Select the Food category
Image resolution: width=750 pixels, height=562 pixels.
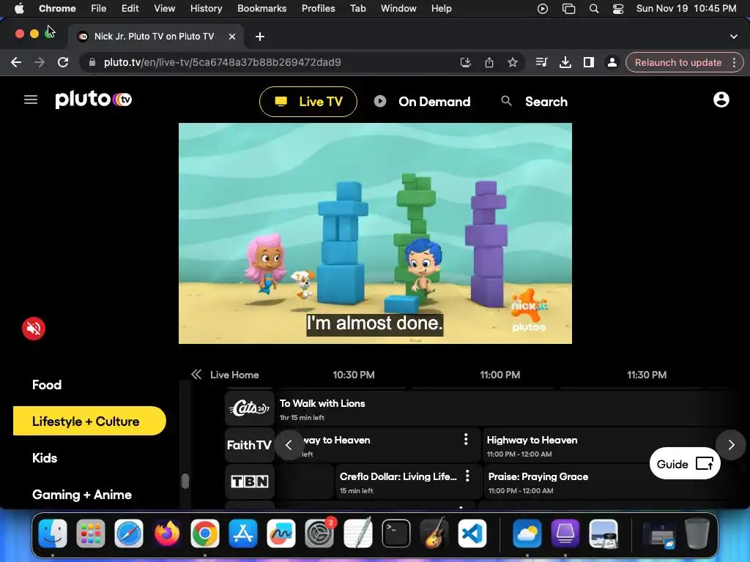[x=47, y=385]
